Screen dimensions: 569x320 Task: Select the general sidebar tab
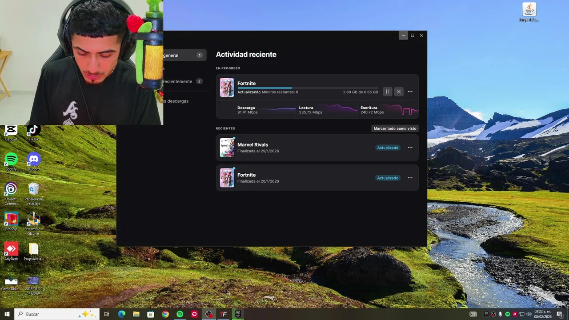click(184, 55)
